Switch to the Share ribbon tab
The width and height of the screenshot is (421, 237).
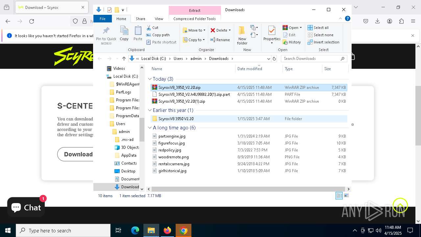[x=140, y=19]
